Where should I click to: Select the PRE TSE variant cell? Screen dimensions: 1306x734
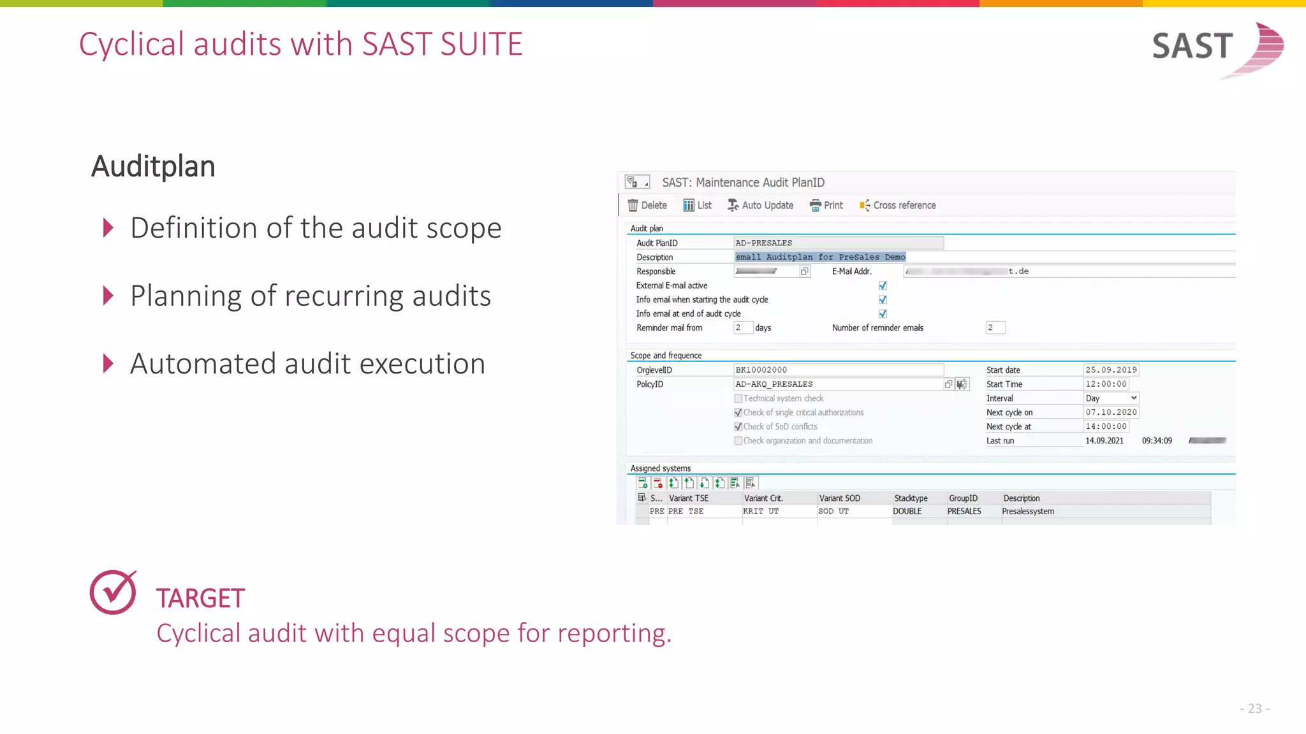(705, 511)
